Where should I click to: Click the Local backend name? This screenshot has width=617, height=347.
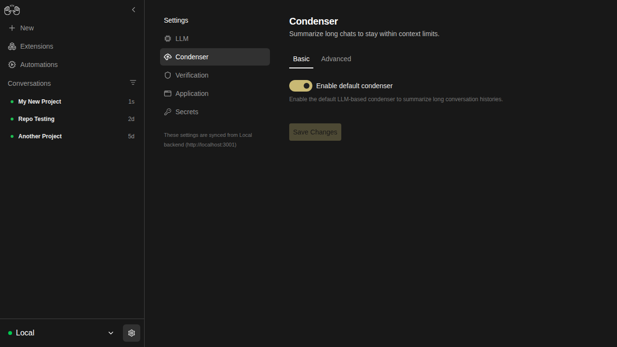(x=25, y=333)
